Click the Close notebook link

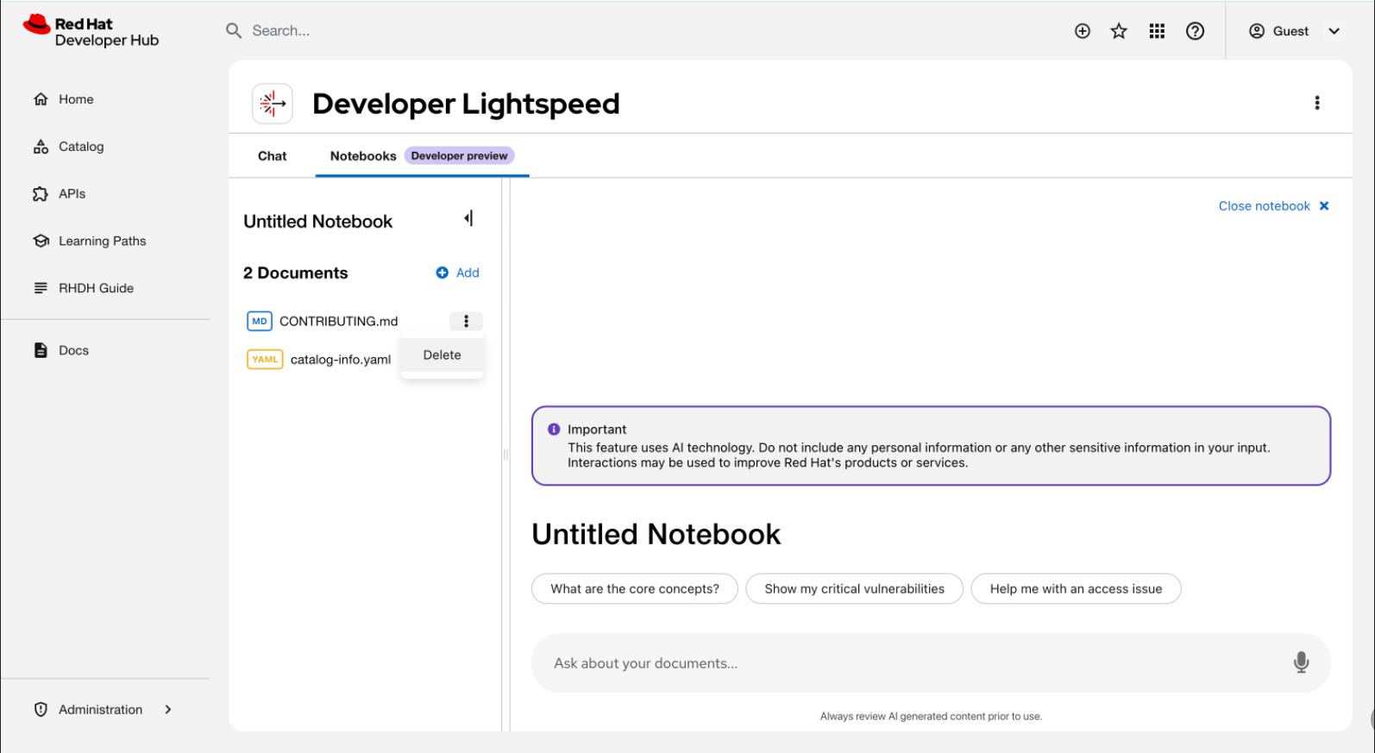pos(1264,206)
